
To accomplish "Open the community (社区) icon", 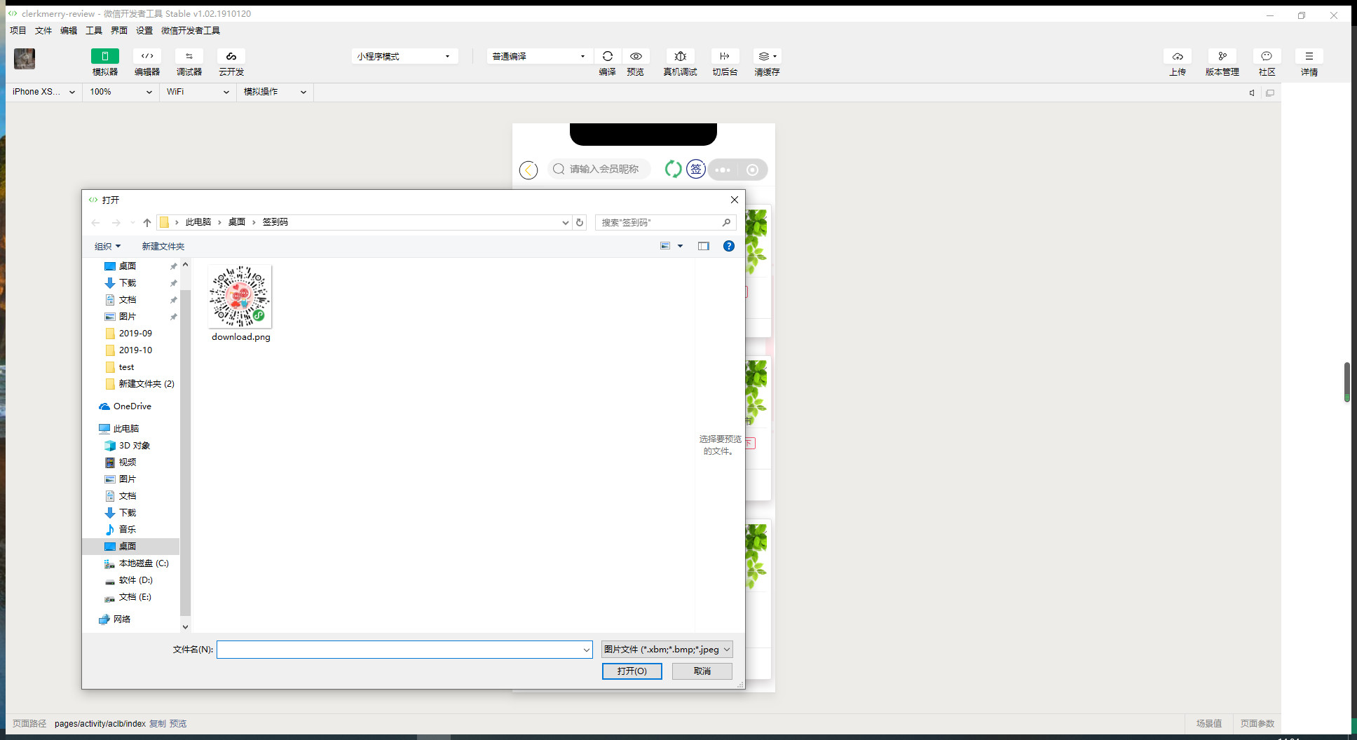I will 1267,56.
